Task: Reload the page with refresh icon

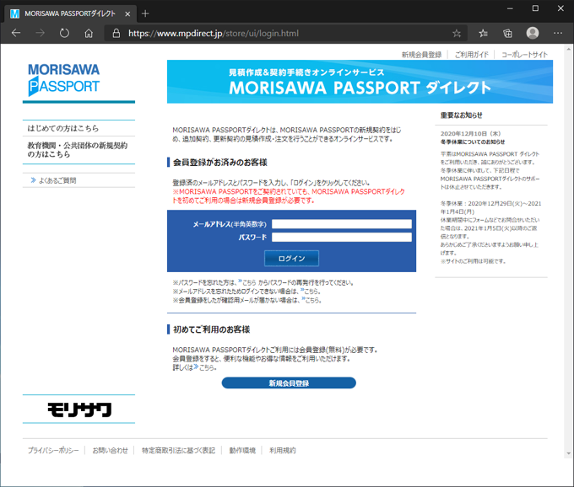Action: (x=64, y=33)
